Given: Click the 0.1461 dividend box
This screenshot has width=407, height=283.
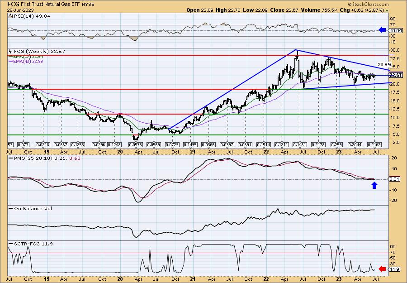Looking at the screenshot, I should [300, 144].
